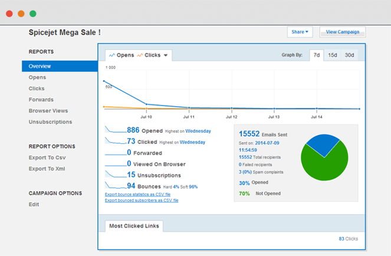
Task: Click the 0 Viewed On Browser stat
Action: click(156, 163)
